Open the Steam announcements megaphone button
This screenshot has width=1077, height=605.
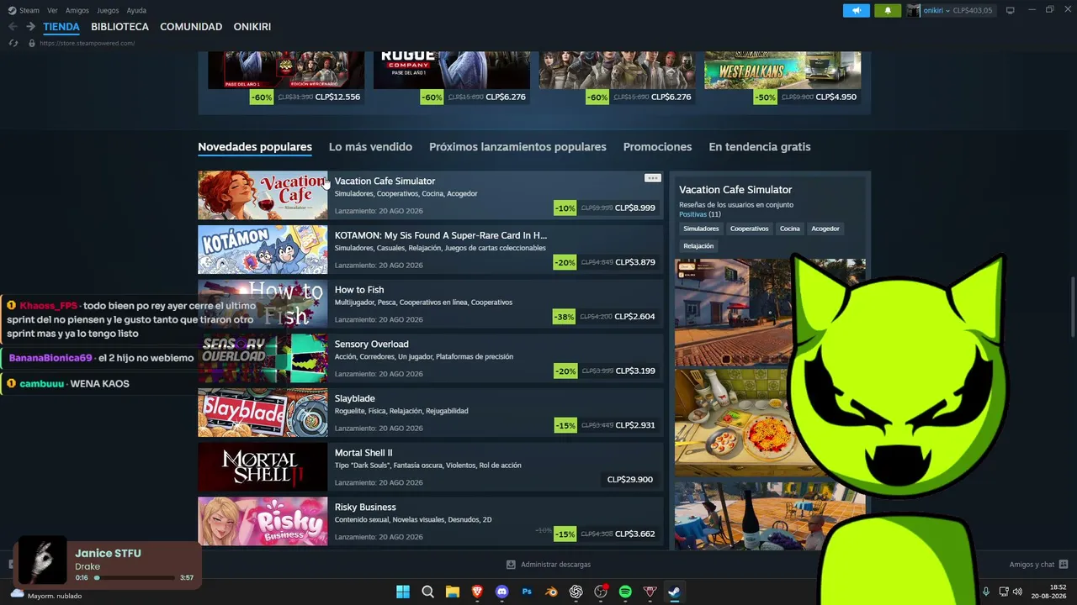tap(856, 10)
